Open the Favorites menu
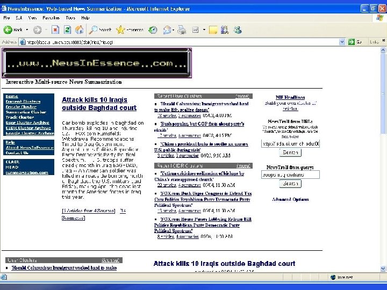 click(x=51, y=18)
